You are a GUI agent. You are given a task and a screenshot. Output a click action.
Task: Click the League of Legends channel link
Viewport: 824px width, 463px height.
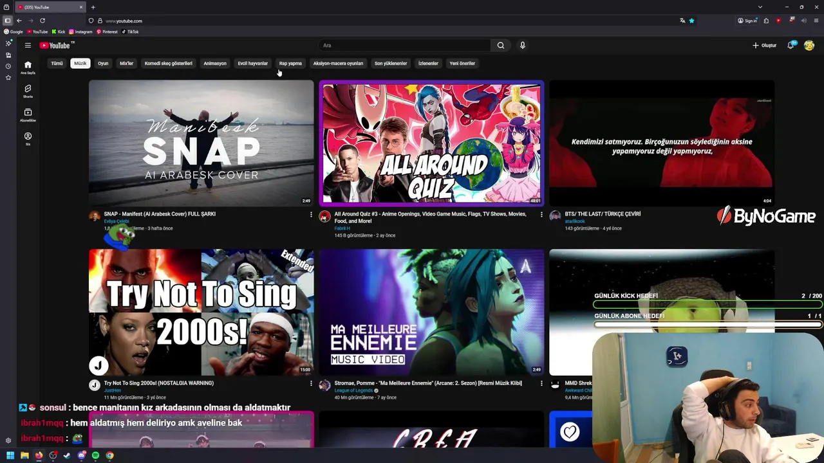coord(353,390)
